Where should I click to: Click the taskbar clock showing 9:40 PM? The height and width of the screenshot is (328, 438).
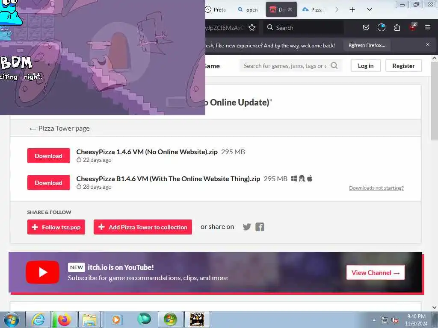416,320
